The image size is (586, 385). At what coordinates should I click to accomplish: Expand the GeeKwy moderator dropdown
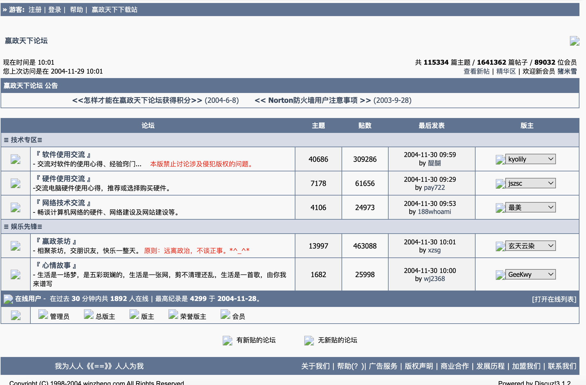pyautogui.click(x=530, y=274)
